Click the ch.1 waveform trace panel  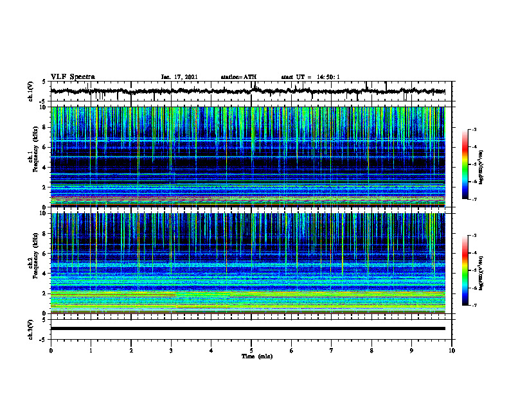pos(251,91)
